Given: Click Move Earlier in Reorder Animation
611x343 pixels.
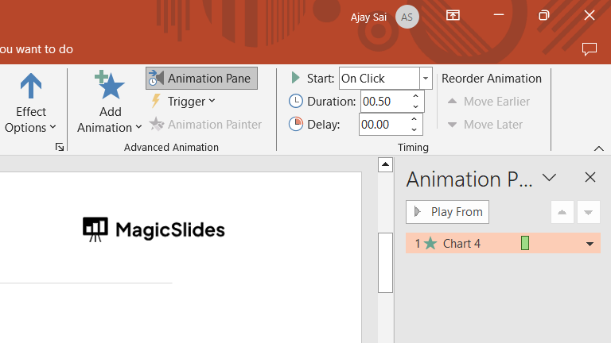Looking at the screenshot, I should coord(488,101).
